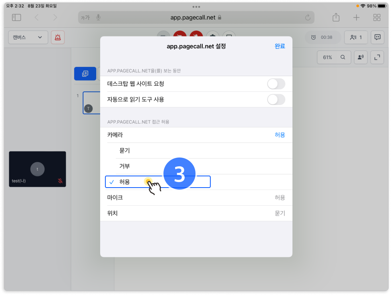Click the 61% zoom search control

click(x=334, y=57)
